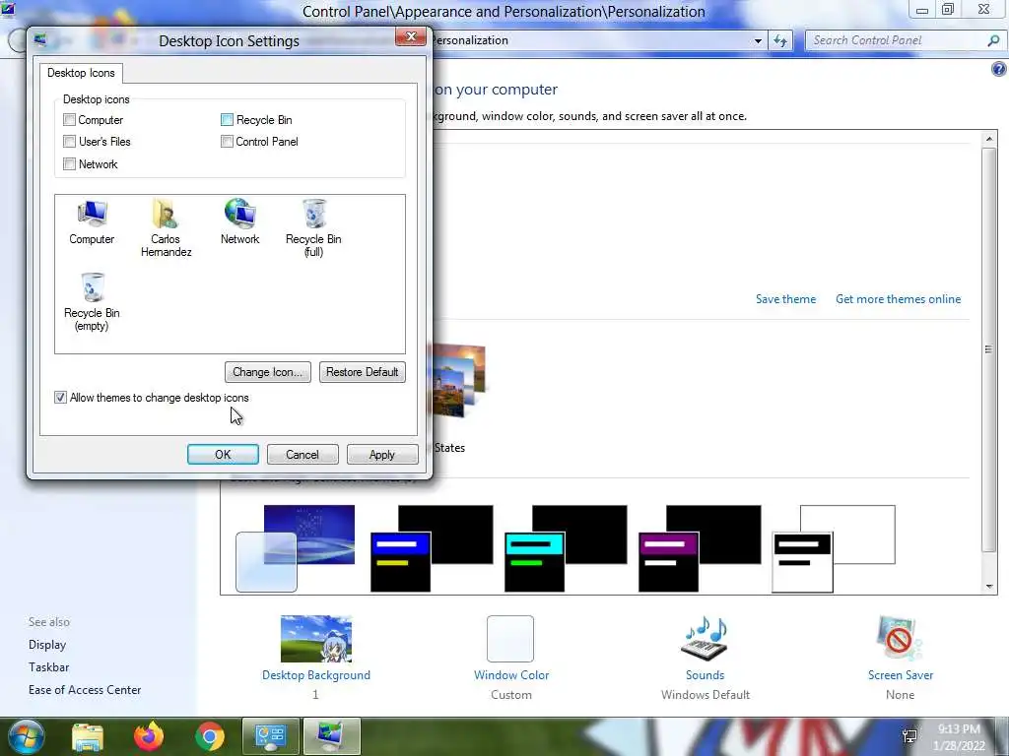1009x756 pixels.
Task: Enable the Network desktop icon checkbox
Action: pos(70,164)
